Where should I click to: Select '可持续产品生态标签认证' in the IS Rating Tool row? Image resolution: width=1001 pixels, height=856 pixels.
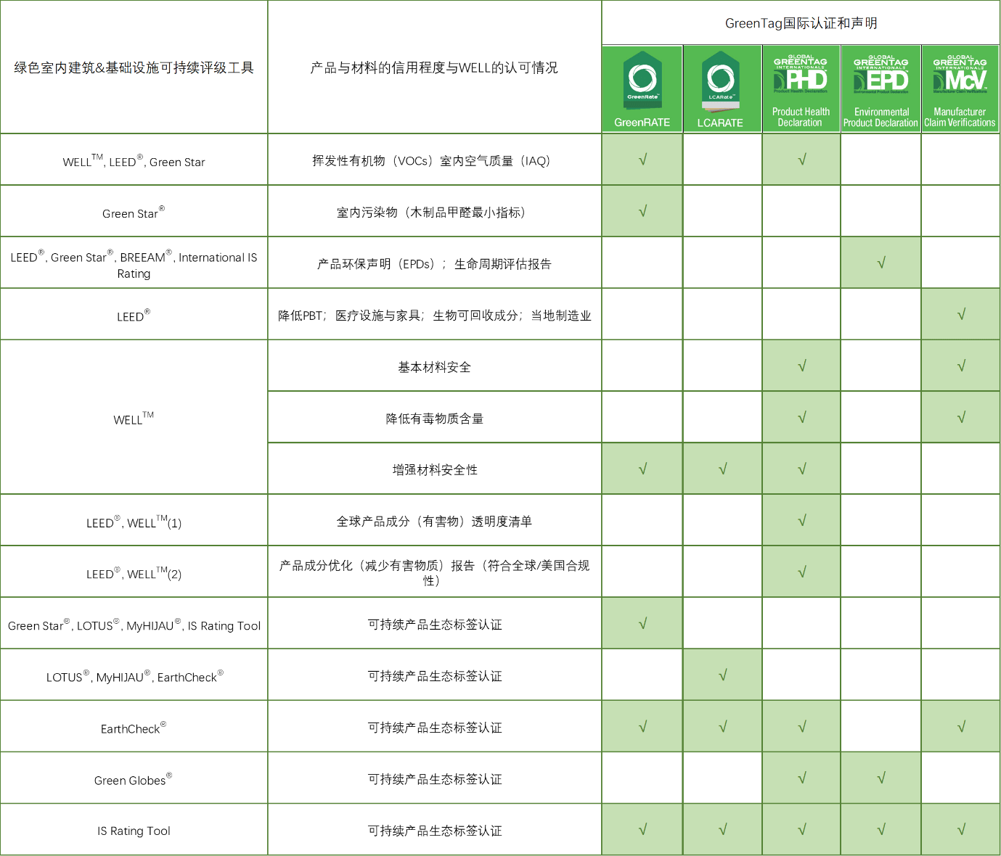coord(435,830)
